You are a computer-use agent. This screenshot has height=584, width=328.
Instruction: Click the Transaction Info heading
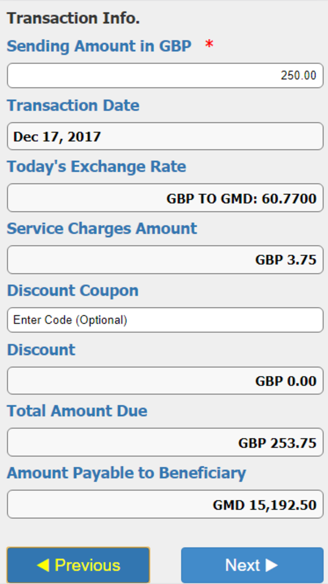tap(73, 18)
